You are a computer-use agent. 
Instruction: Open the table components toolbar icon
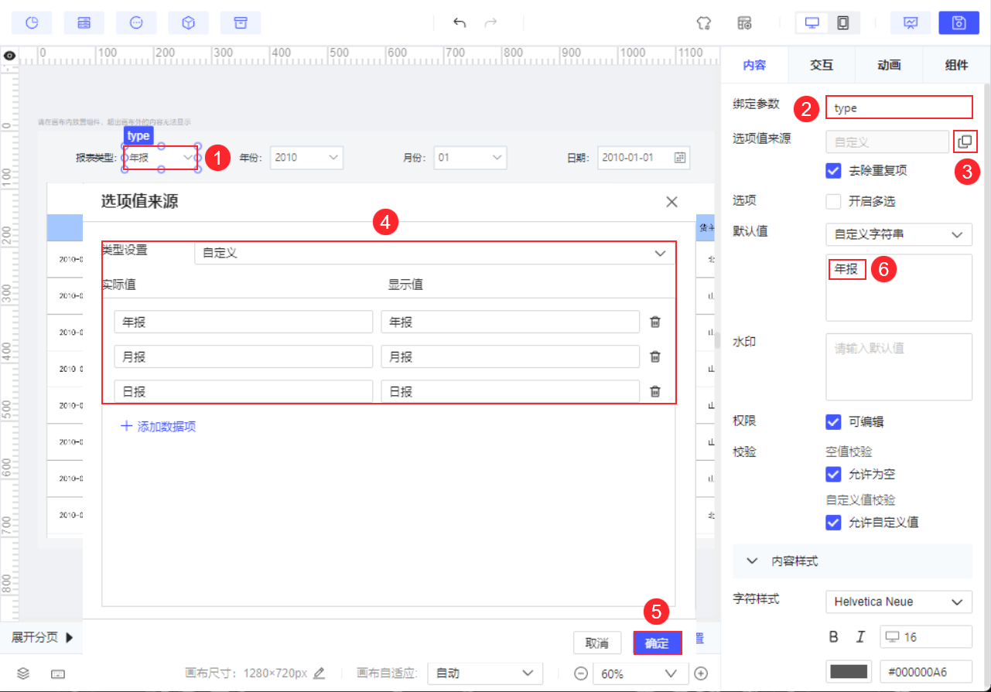pyautogui.click(x=84, y=23)
